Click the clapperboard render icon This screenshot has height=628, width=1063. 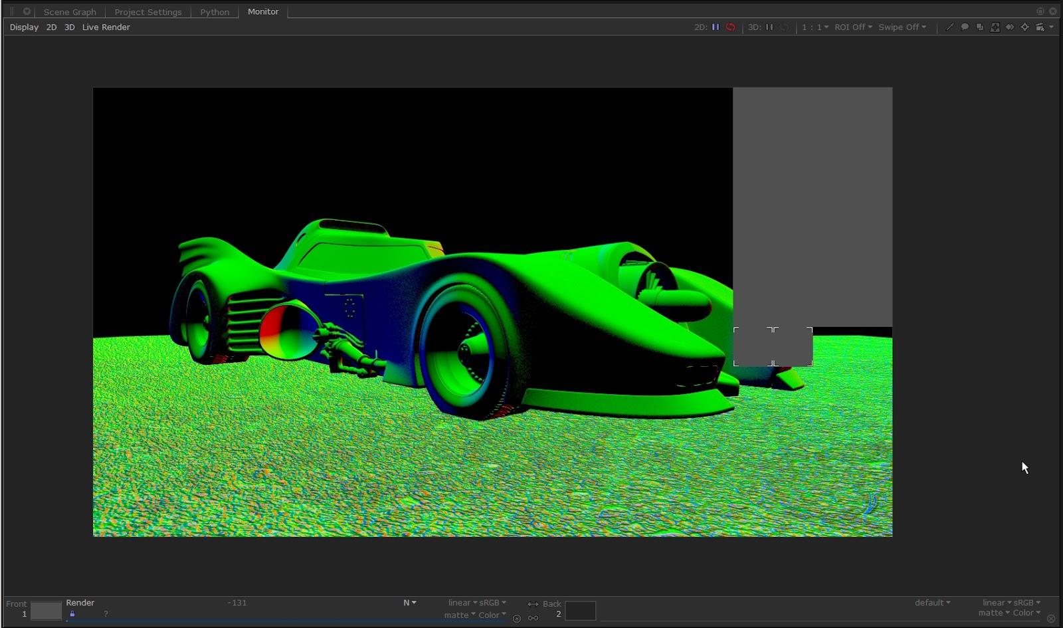(1040, 27)
